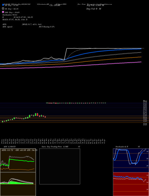Click the MACD green histogram panel
Screen dimensions: 149x196
pos(18,184)
